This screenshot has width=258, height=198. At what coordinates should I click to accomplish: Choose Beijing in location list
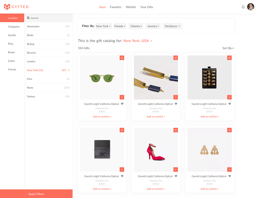tap(48, 44)
